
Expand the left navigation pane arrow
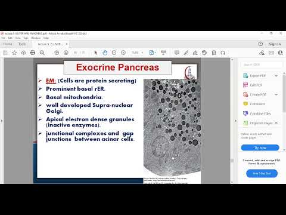click(x=2, y=121)
